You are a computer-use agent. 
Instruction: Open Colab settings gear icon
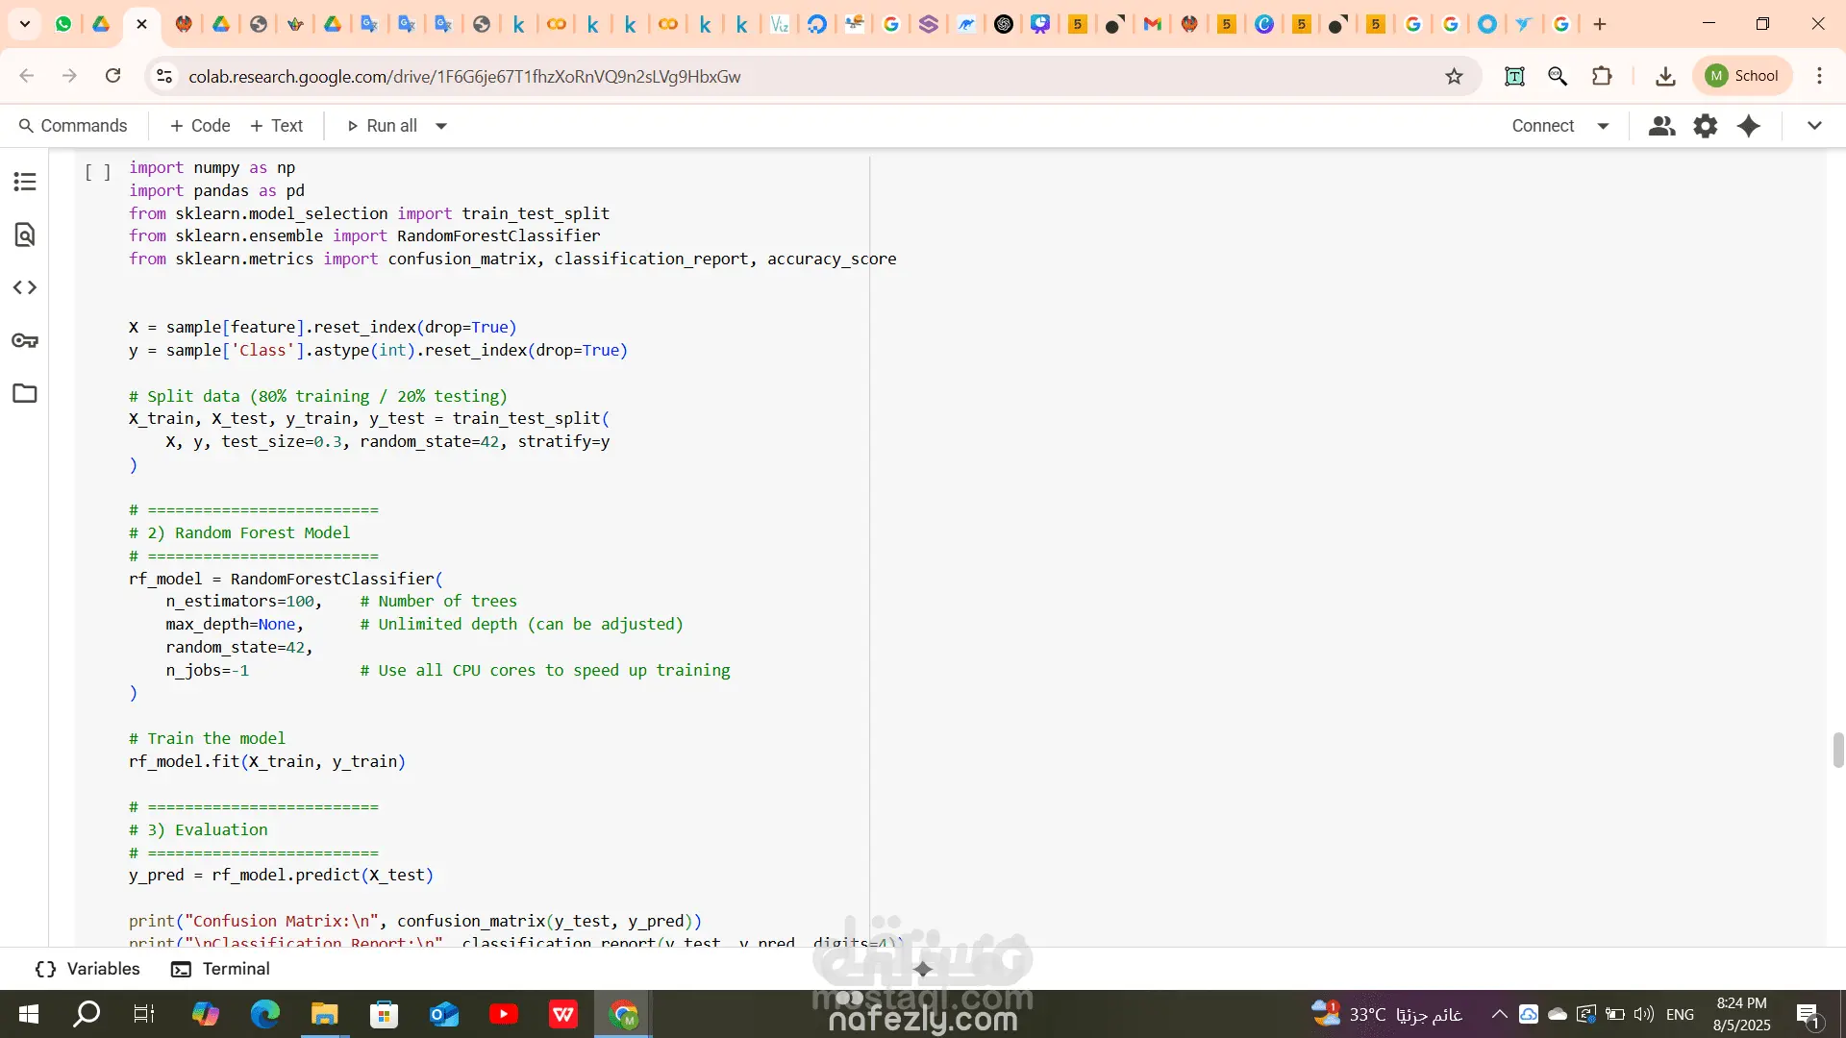1705,126
